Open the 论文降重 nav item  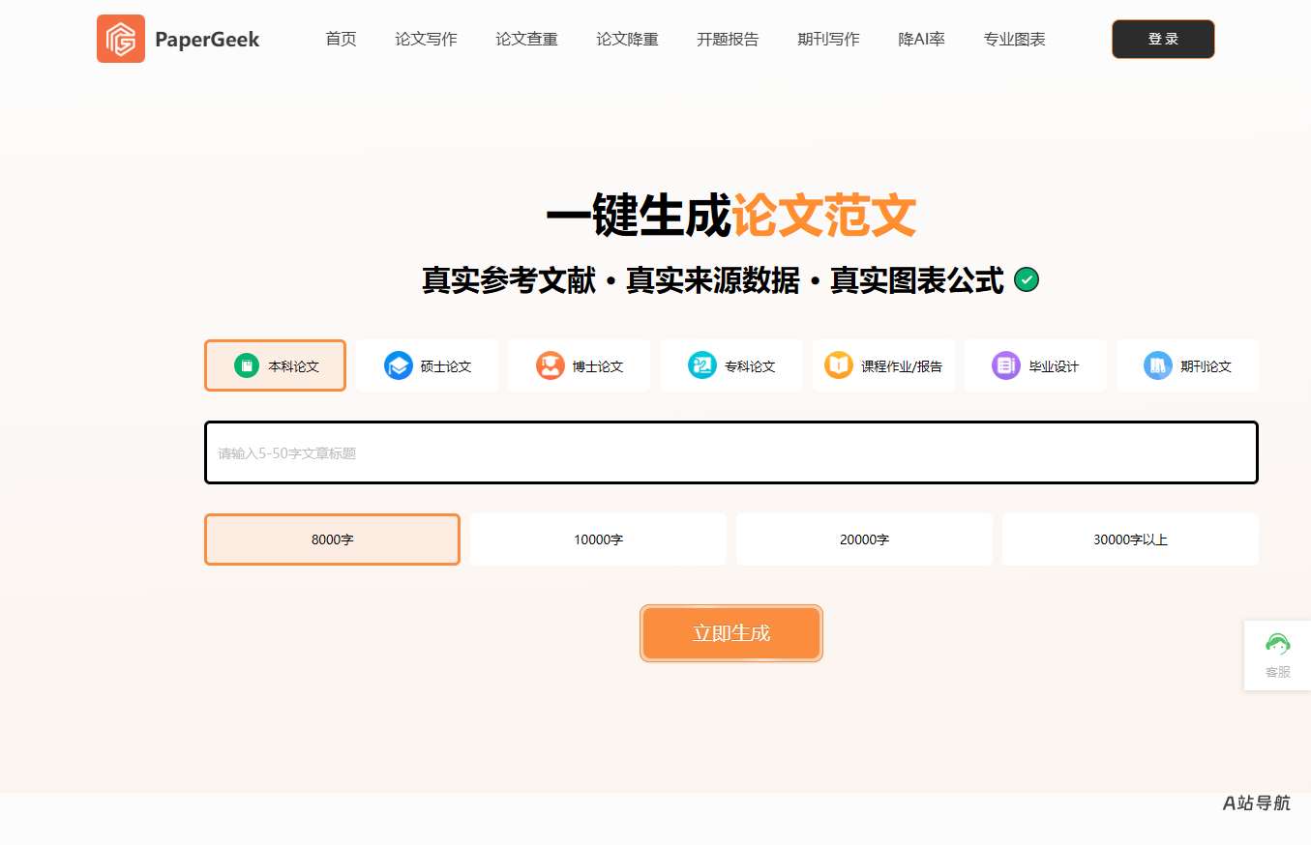click(x=627, y=40)
